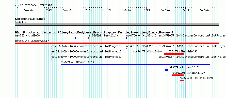Click the nsv559049 (Cooper2011) label

point(77,62)
